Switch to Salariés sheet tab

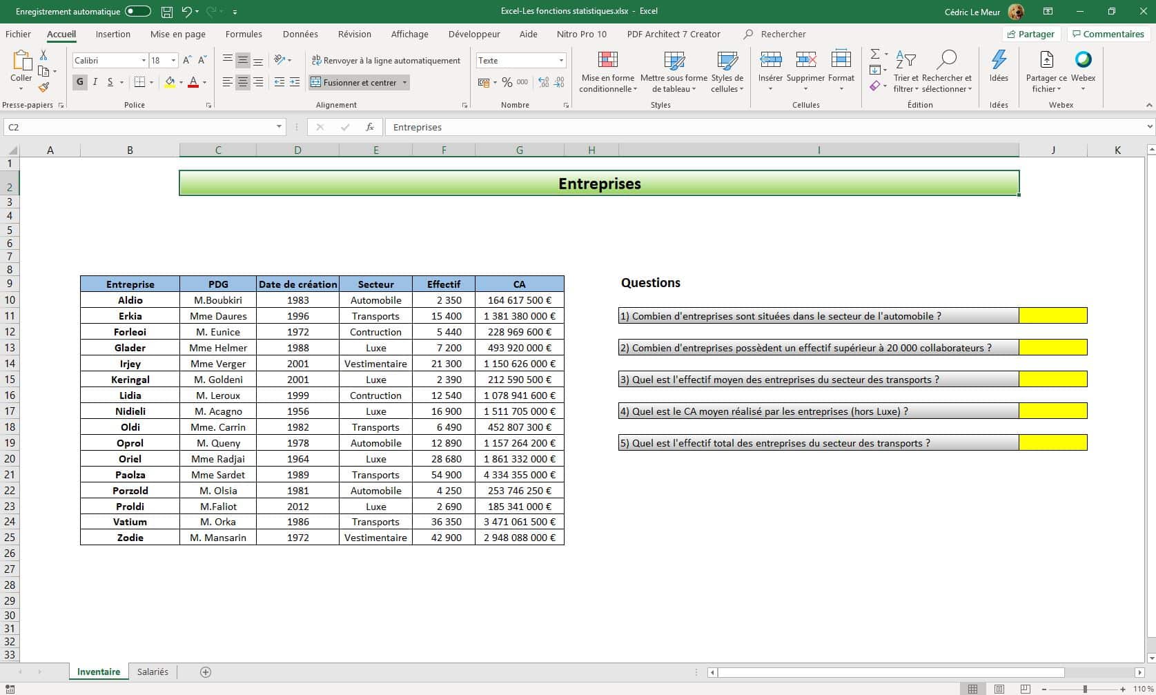point(153,672)
